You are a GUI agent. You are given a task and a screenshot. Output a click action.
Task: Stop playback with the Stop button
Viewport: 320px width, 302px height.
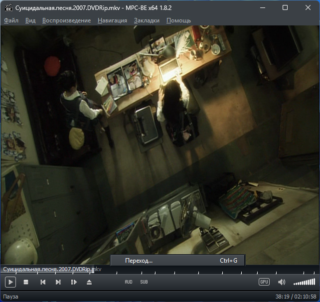click(26, 282)
